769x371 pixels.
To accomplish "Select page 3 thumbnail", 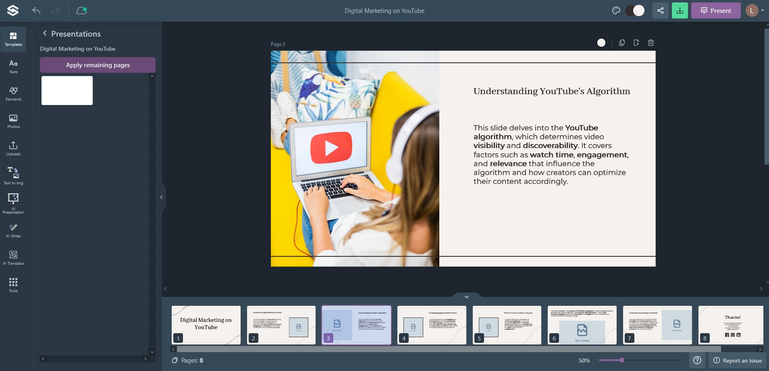I will point(356,325).
